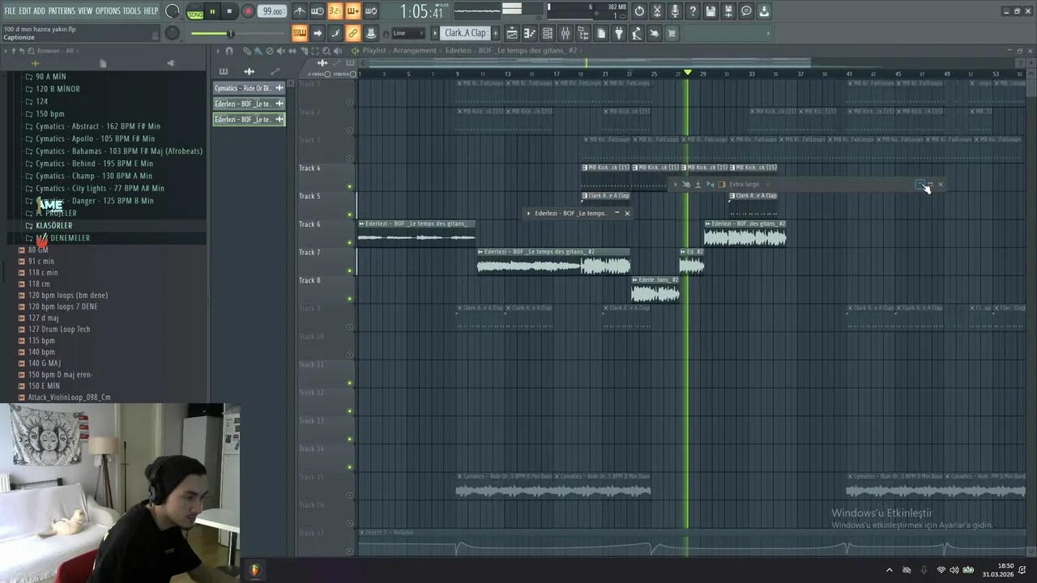Toggle step editing mode icon

(335, 33)
